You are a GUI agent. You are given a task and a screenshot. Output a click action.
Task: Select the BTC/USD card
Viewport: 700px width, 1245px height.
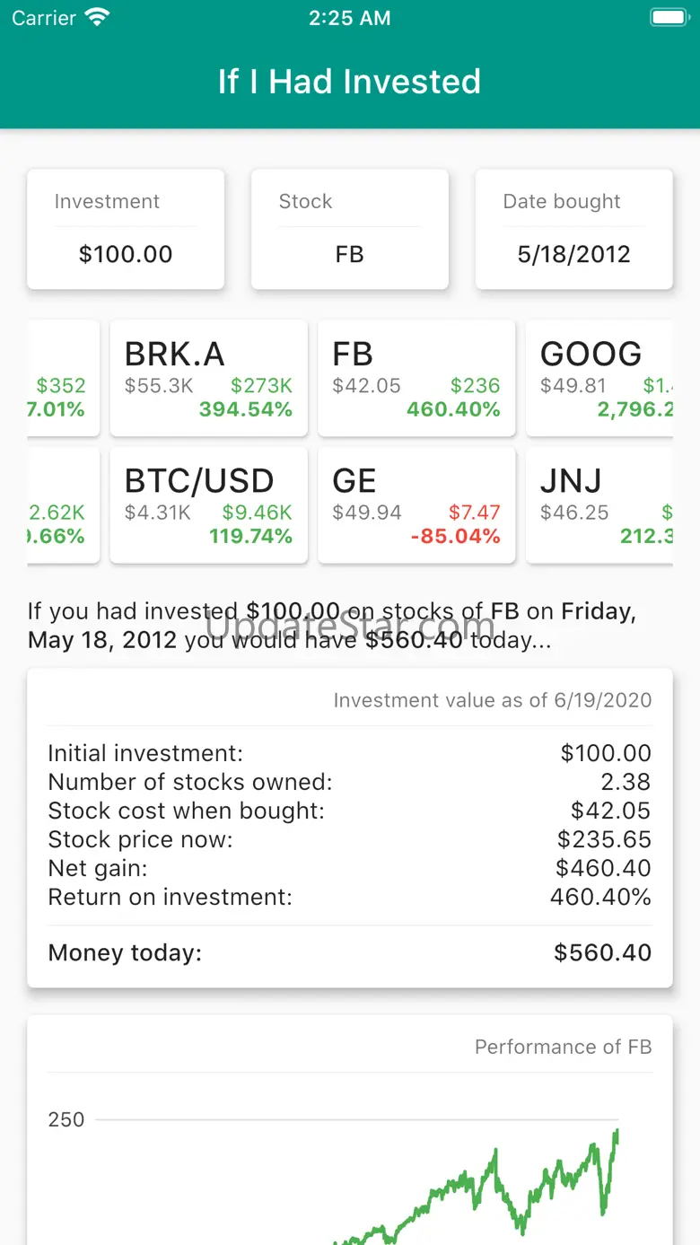pos(208,506)
